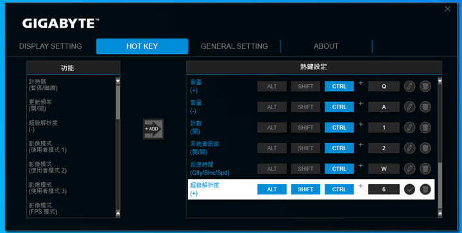Turn off ALT for 超級解析度 (+)

[x=272, y=189]
